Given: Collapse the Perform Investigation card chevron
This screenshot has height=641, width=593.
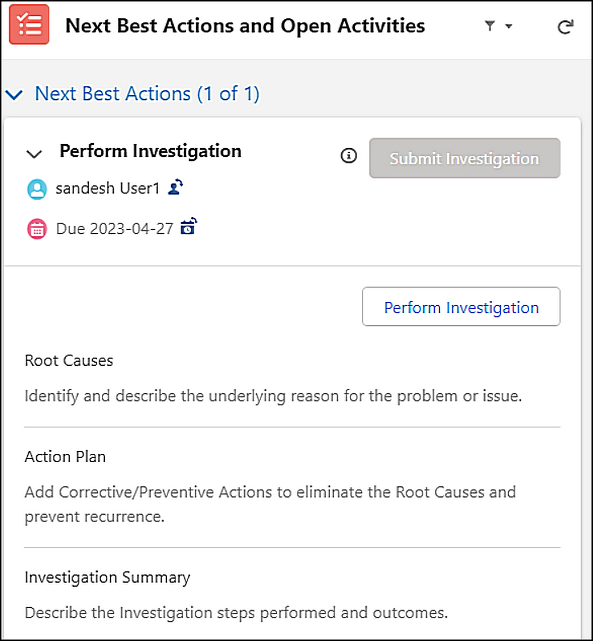Looking at the screenshot, I should (34, 154).
